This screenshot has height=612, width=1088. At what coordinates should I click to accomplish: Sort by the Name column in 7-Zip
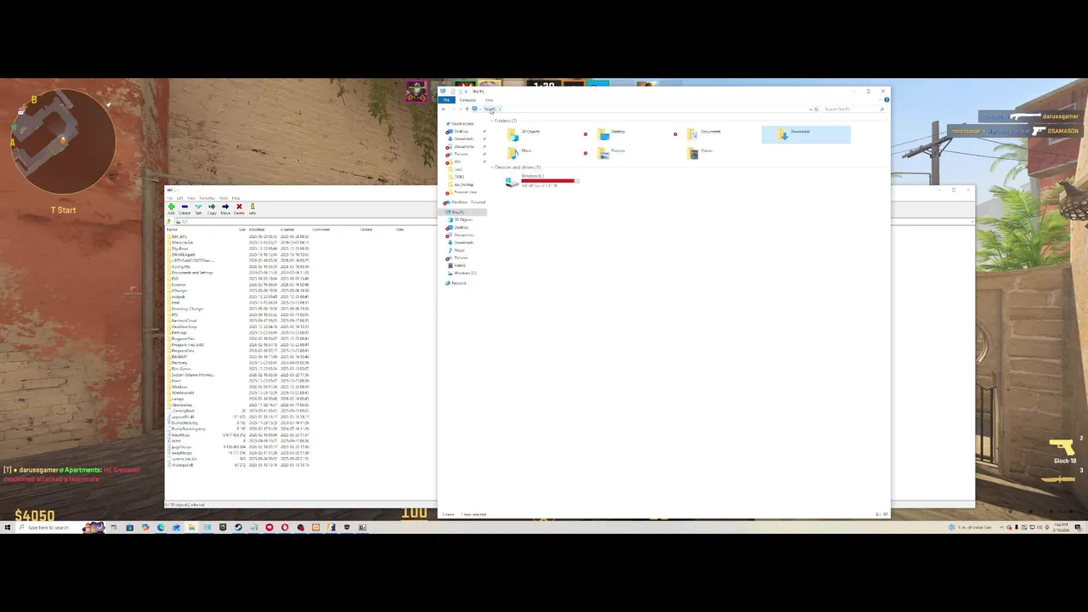(x=172, y=229)
